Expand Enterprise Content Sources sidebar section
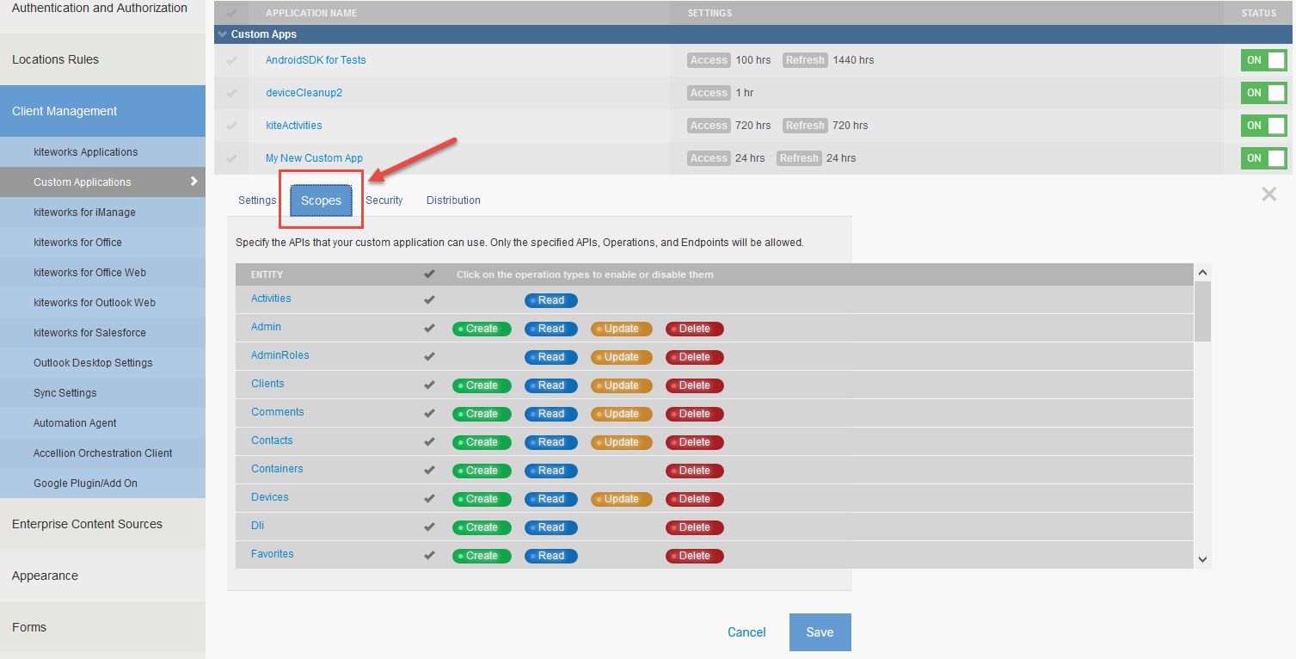The image size is (1296, 659). 87,524
